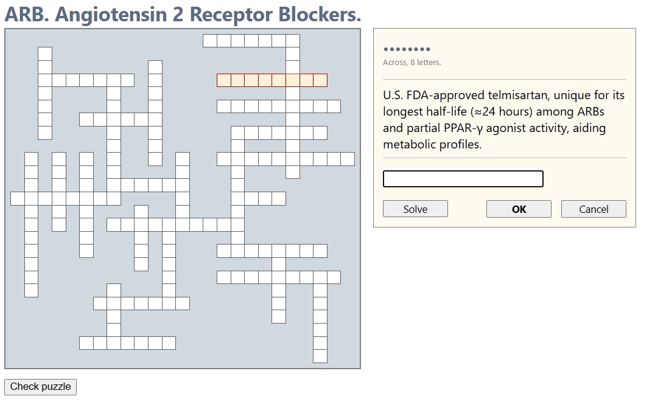Select first cell of the bottommost across word
Viewport: 655px width, 413px height.
tap(86, 343)
